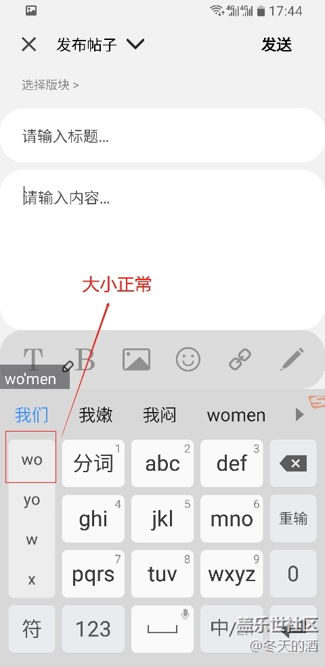Viewport: 325px width, 667px height.
Task: Expand the 发布帖子 dropdown arrow
Action: tap(135, 44)
